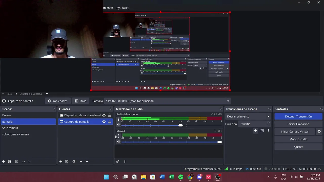324x182 pixels.
Task: Mute Audio del escritorio speaker
Action: tap(118, 125)
